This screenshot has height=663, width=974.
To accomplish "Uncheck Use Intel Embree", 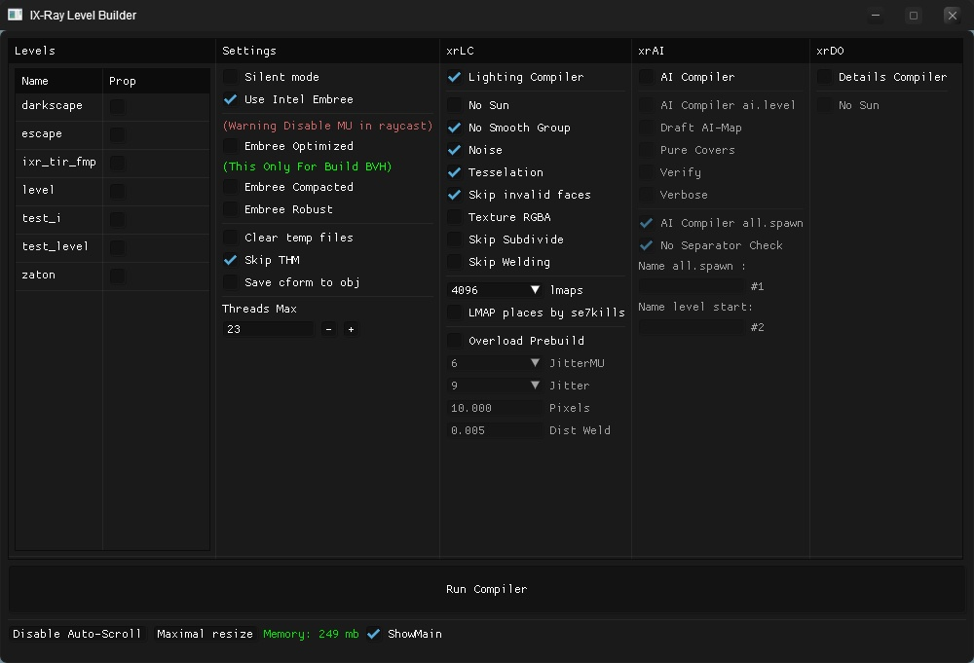I will [231, 99].
